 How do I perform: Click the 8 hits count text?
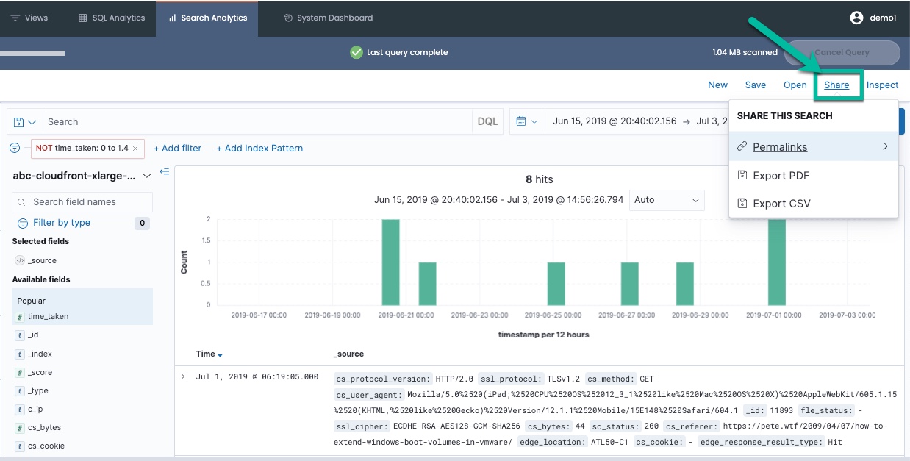540,179
